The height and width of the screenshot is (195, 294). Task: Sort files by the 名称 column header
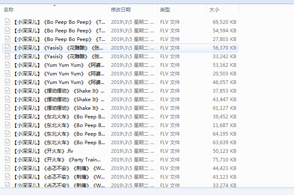pos(9,9)
